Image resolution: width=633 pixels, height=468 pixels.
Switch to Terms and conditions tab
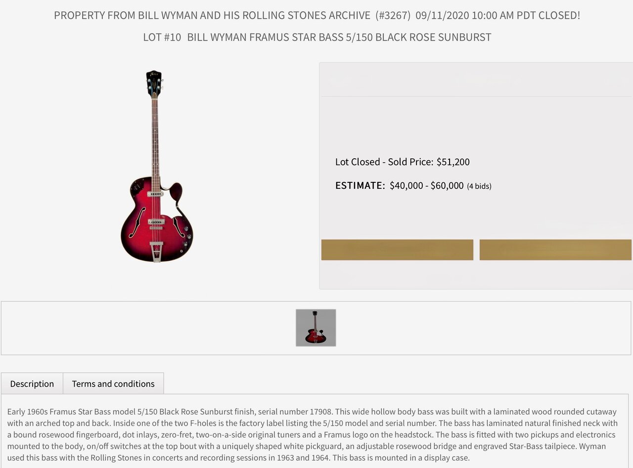[113, 383]
